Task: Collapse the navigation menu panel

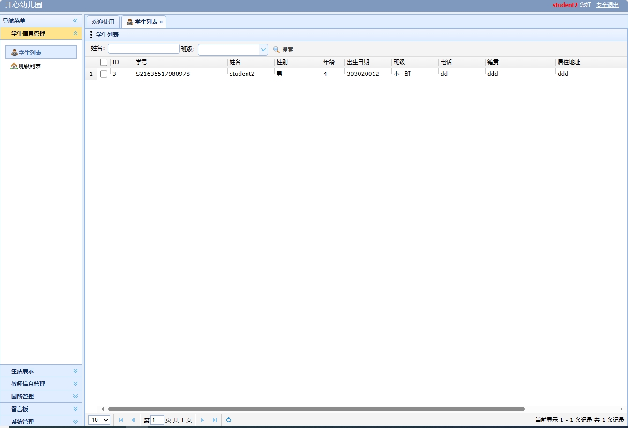Action: (75, 21)
